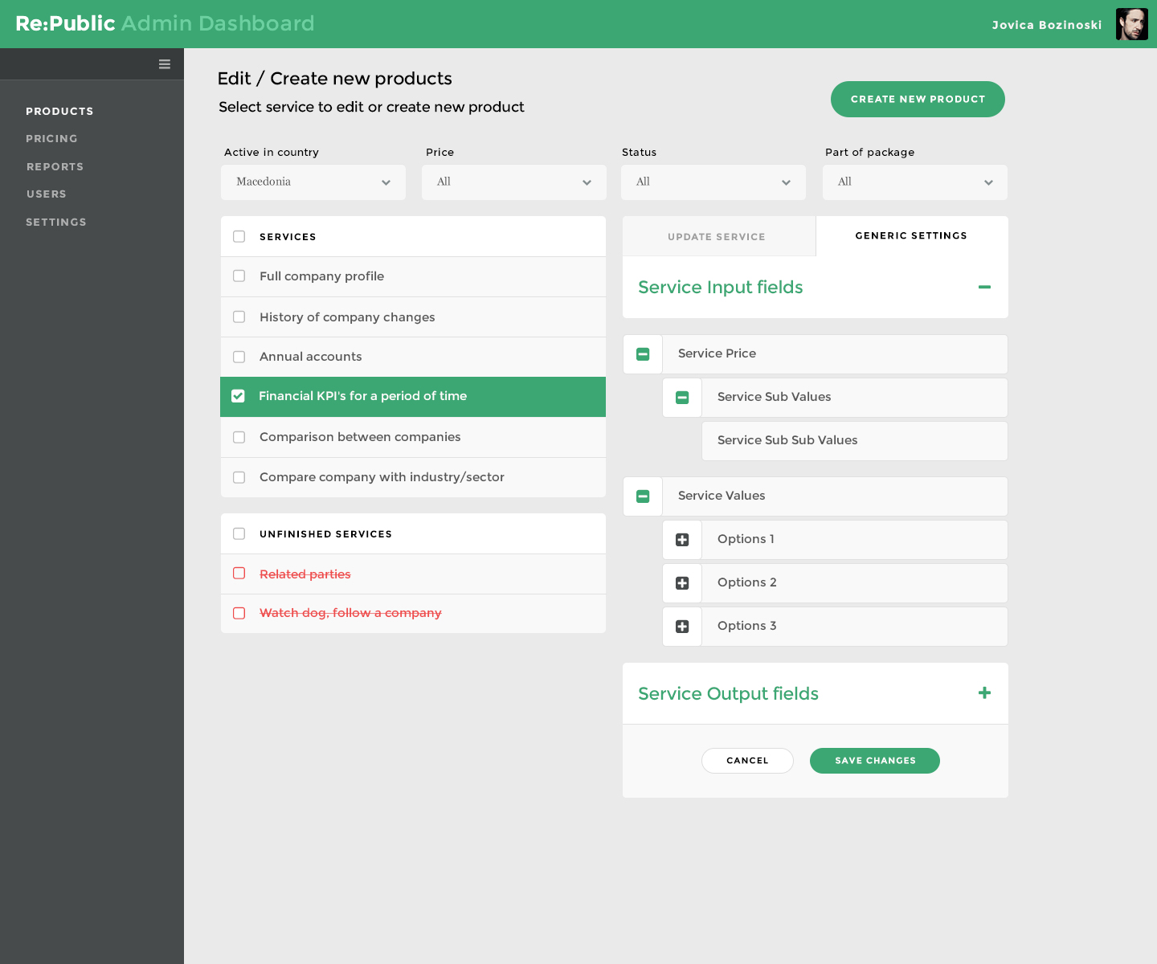The height and width of the screenshot is (964, 1157).
Task: Check the Full company profile checkbox
Action: (x=239, y=276)
